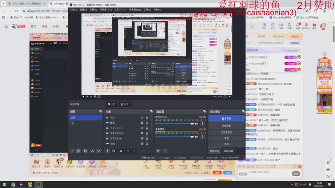This screenshot has width=335, height=188.
Task: Click the exit button in OBS Controls panel
Action: pyautogui.click(x=227, y=144)
